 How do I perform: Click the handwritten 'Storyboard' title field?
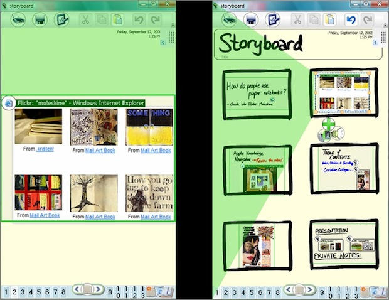coord(297,45)
